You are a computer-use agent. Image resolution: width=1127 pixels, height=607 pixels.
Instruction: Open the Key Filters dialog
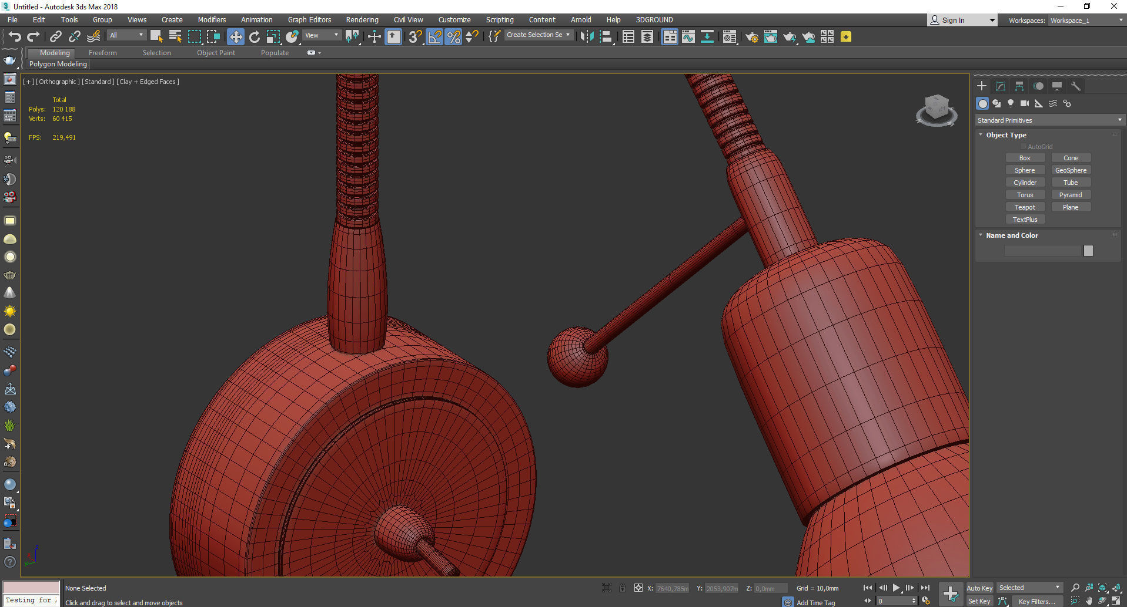pyautogui.click(x=1036, y=601)
